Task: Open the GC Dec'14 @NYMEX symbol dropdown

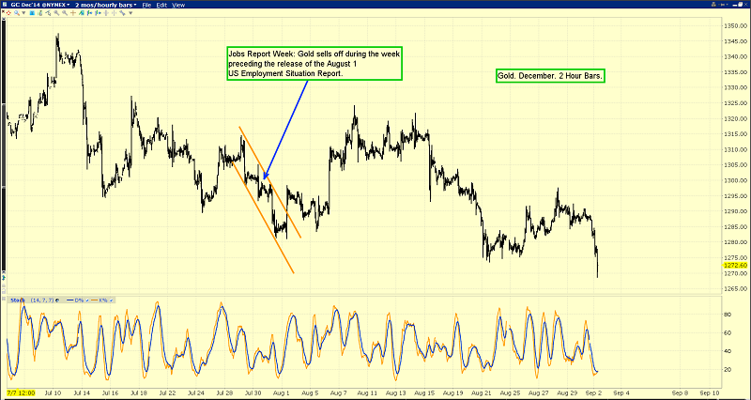Action: coord(38,5)
